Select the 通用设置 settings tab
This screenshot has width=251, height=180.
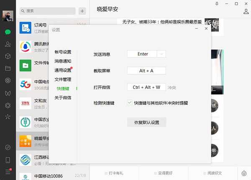(x=63, y=70)
